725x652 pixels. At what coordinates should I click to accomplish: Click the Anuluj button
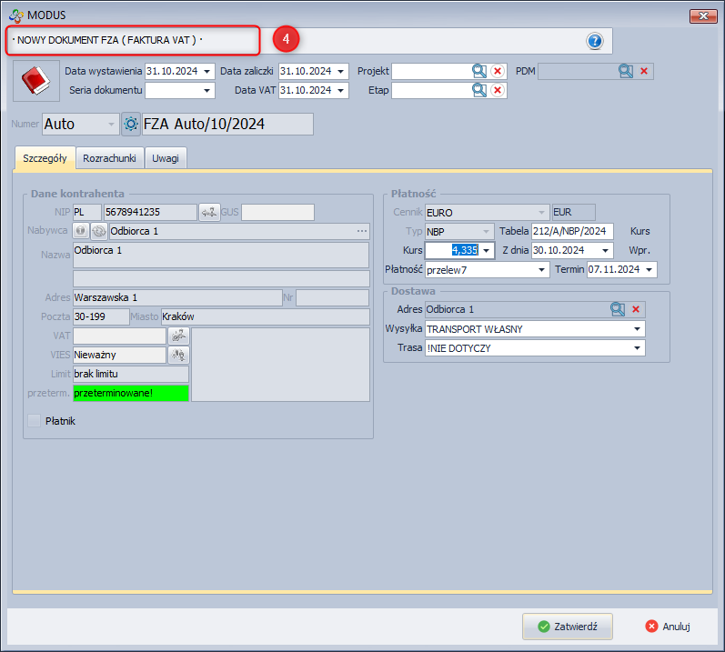coord(668,627)
